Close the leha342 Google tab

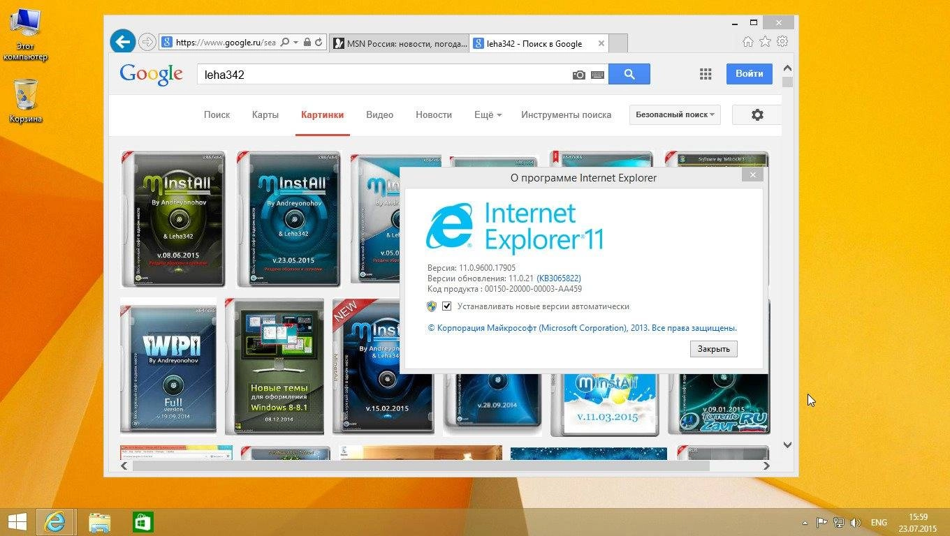(x=601, y=43)
